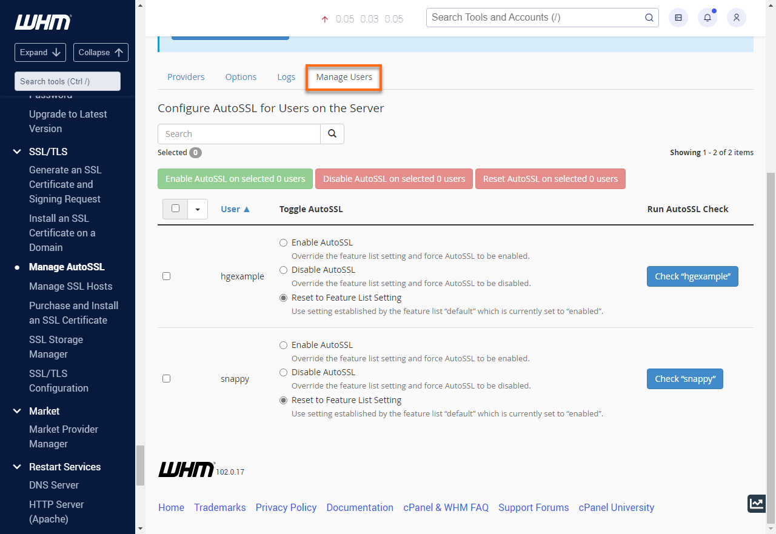The height and width of the screenshot is (534, 776).
Task: Open notifications via the bell icon
Action: [707, 18]
